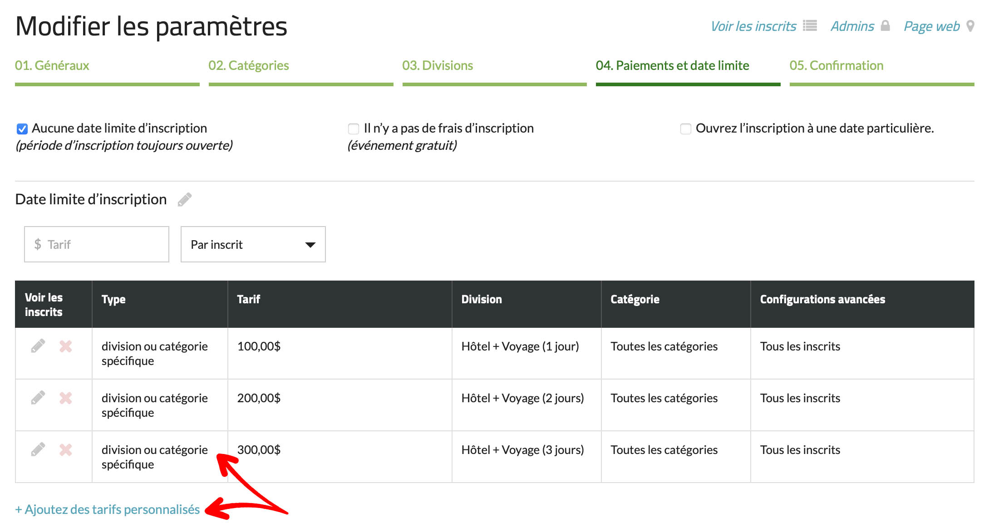
Task: Uncheck Aucune date limite d'inscription
Action: pyautogui.click(x=22, y=129)
